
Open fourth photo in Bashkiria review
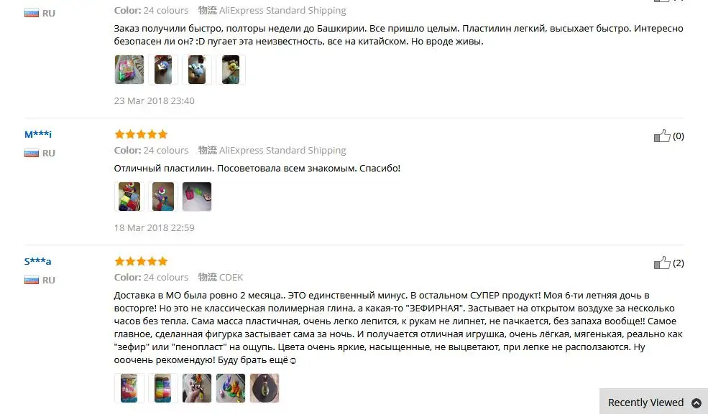[231, 70]
